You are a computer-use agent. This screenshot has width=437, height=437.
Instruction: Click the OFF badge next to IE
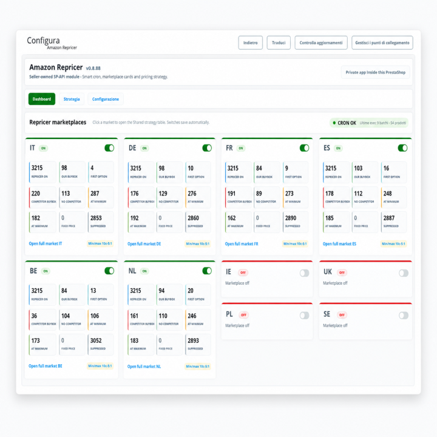pyautogui.click(x=243, y=273)
